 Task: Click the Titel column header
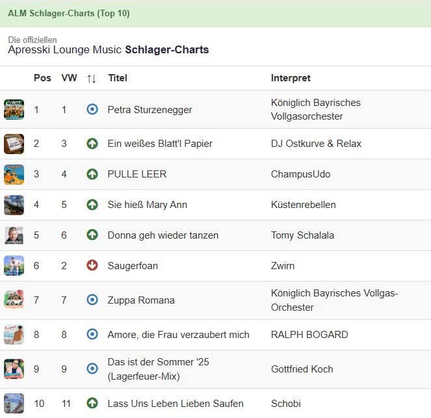click(x=118, y=78)
